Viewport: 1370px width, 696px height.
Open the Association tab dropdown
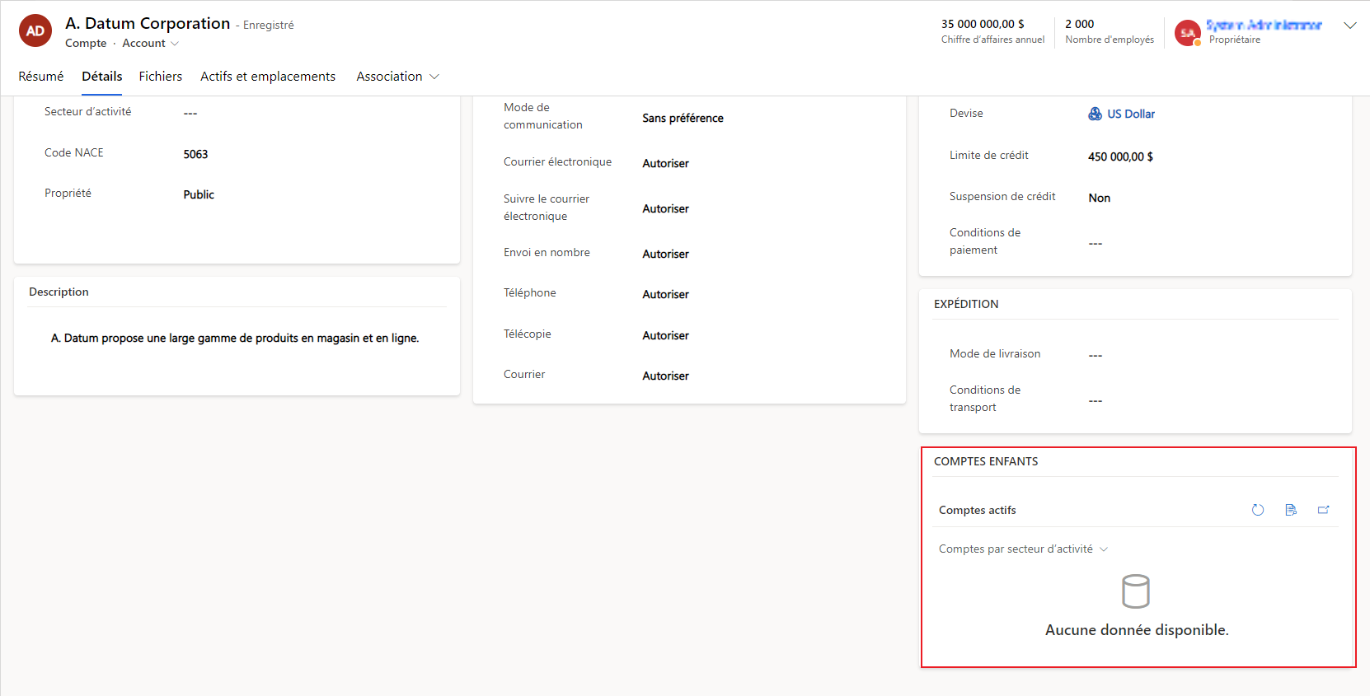(x=397, y=77)
